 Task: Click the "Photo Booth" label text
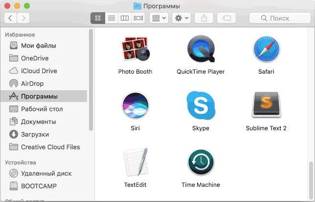[x=135, y=72]
